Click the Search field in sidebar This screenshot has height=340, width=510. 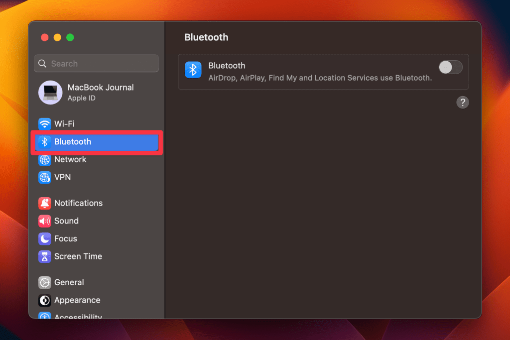(x=96, y=63)
